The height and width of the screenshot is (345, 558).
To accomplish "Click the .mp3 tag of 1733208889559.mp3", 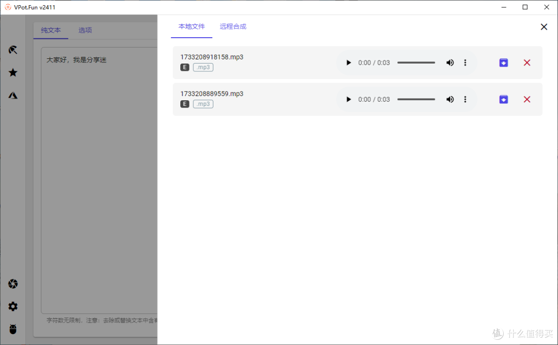I will click(x=203, y=104).
